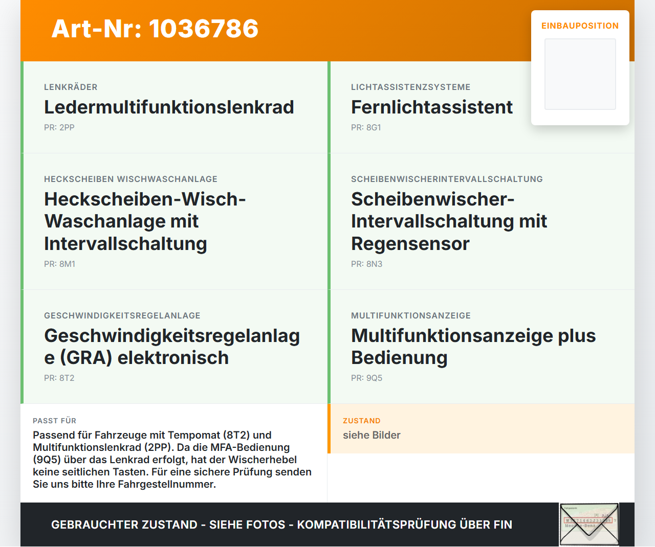
Task: Open the Einbauposition image placeholder
Action: (580, 74)
